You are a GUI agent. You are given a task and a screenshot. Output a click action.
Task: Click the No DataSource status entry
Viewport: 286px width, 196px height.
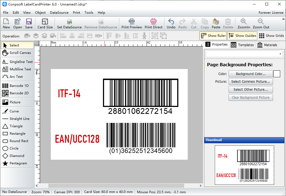coord(14,192)
